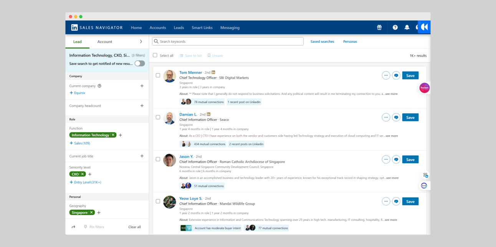The height and width of the screenshot is (247, 496).
Task: Check Tom Menner's row checkbox
Action: point(158,75)
